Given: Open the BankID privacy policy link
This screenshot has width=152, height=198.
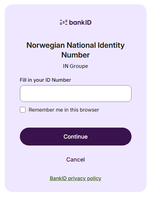Looking at the screenshot, I should pyautogui.click(x=75, y=179).
